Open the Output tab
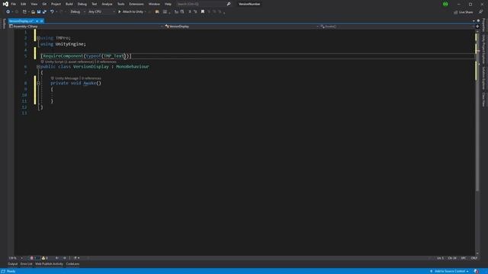This screenshot has width=488, height=274. click(13, 264)
